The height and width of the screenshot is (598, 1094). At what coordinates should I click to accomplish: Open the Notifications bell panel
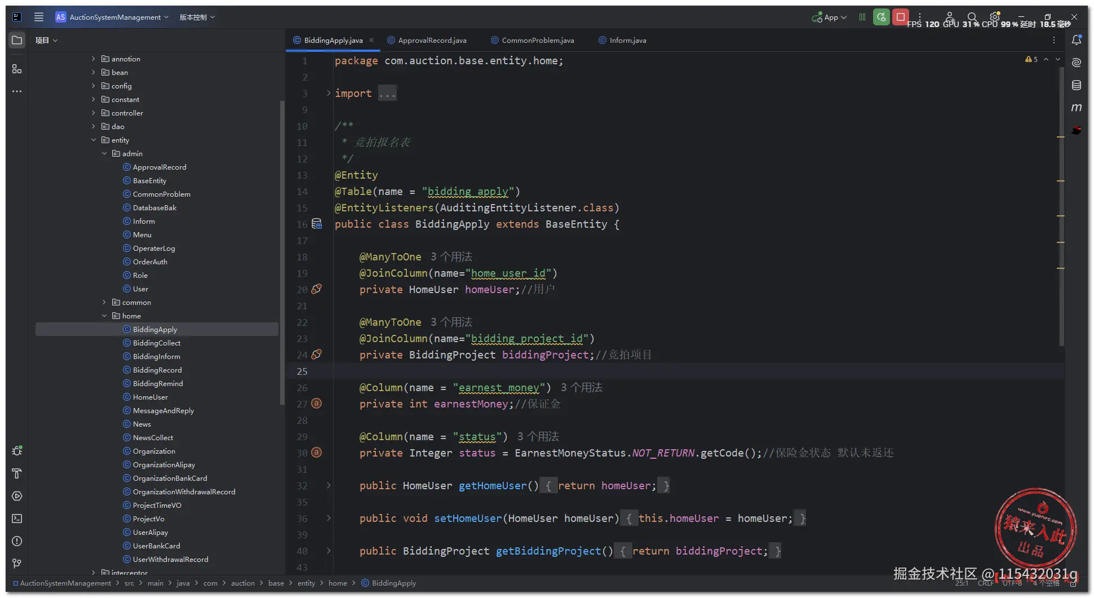[x=1077, y=40]
